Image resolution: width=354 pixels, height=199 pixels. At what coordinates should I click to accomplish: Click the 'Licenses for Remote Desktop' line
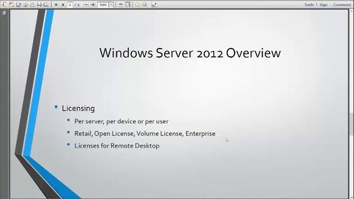click(x=117, y=146)
